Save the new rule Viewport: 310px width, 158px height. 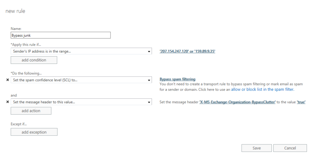(256, 148)
